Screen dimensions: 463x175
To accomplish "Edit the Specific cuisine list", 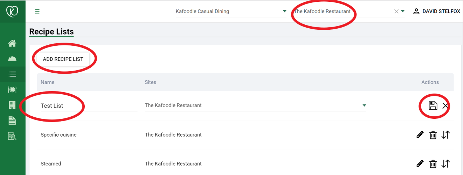I will tap(420, 135).
